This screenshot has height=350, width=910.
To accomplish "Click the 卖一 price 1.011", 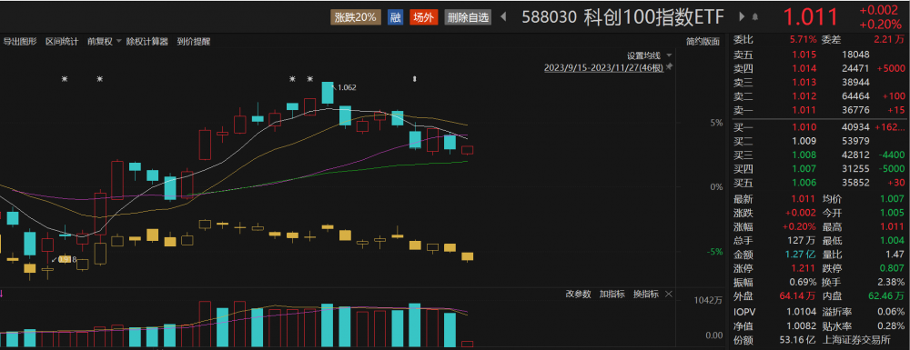I will tap(804, 110).
